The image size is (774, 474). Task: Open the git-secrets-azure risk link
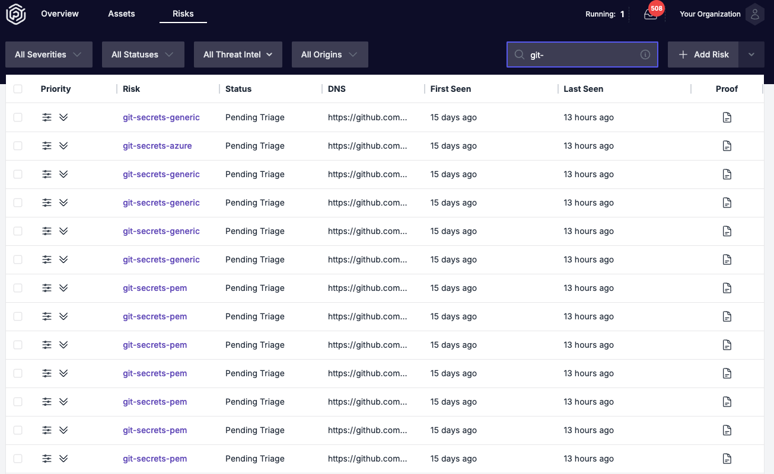157,146
